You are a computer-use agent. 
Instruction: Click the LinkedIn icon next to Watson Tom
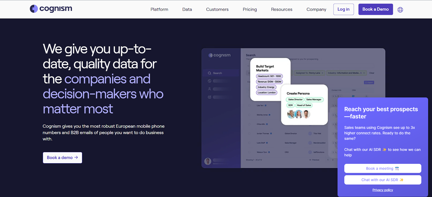[269, 152]
